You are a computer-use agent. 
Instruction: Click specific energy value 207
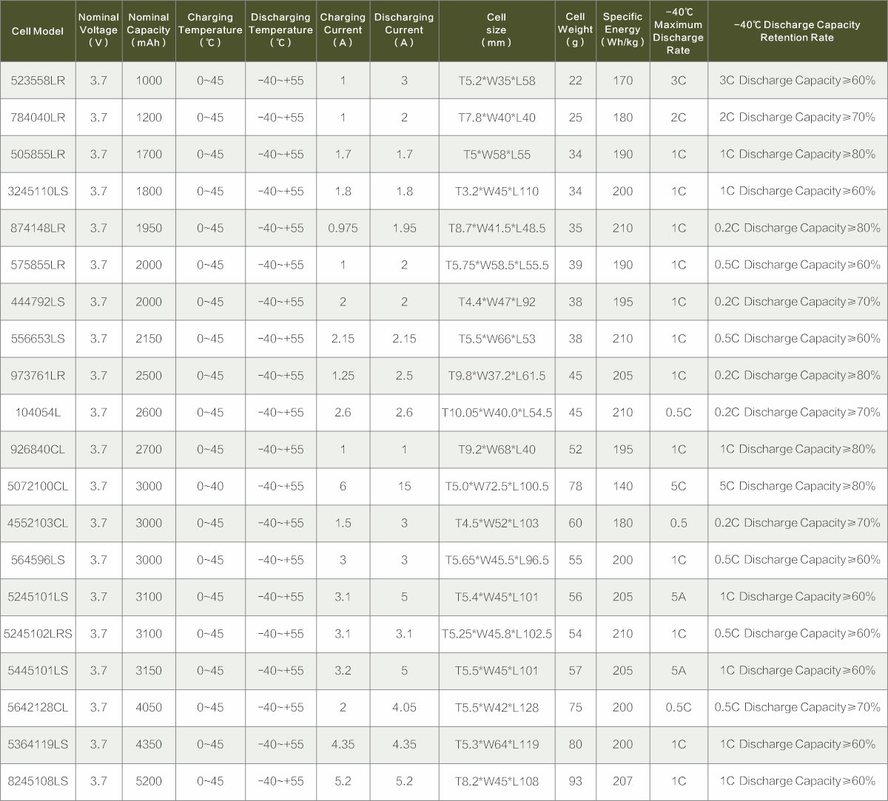click(622, 782)
